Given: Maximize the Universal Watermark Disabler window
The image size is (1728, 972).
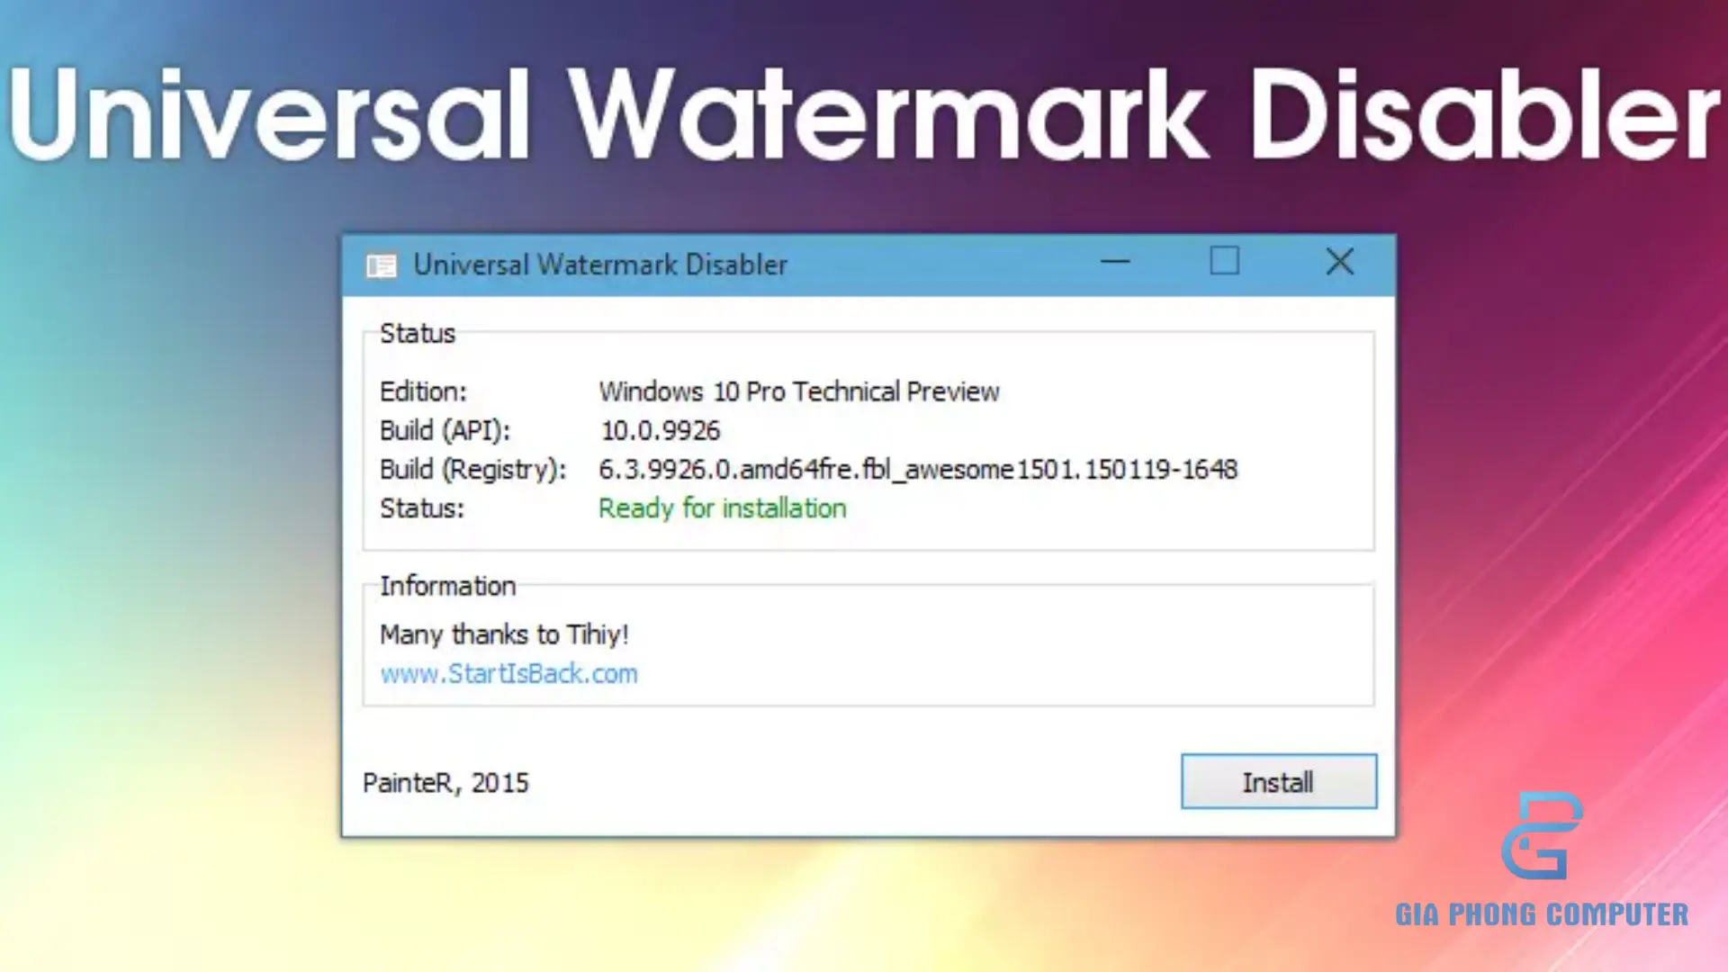Looking at the screenshot, I should [1224, 262].
